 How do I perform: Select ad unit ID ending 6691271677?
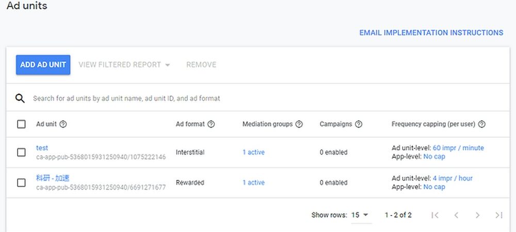101,188
